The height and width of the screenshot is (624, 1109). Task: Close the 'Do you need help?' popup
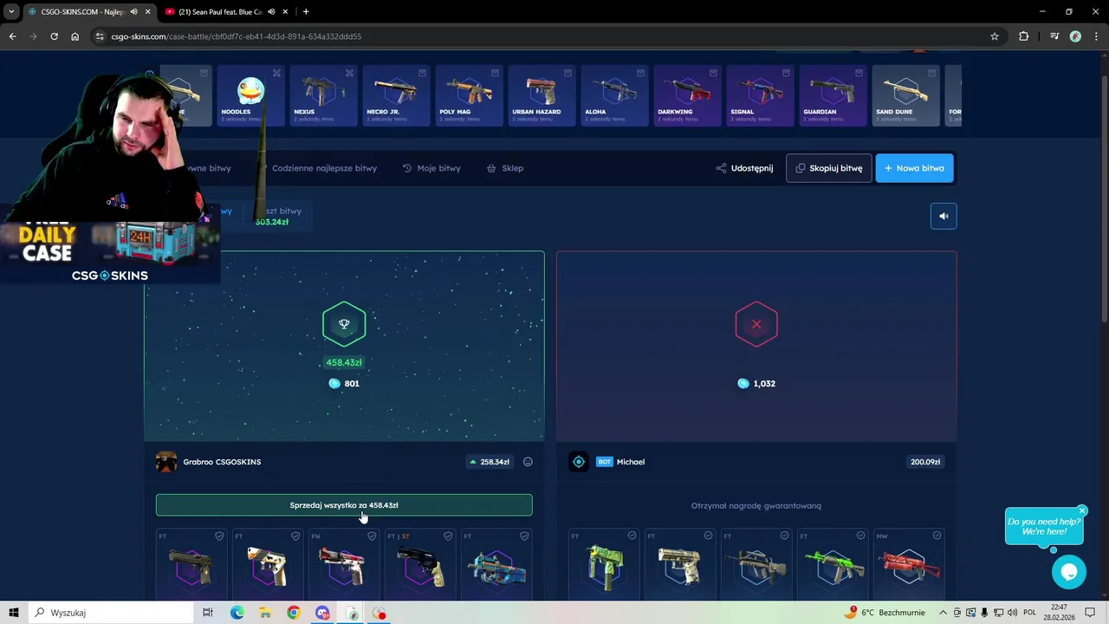1082,510
